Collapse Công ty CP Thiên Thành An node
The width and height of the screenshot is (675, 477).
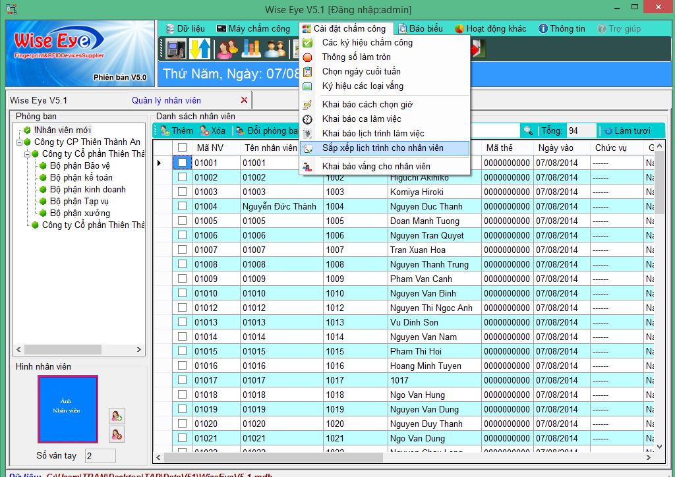(x=19, y=142)
